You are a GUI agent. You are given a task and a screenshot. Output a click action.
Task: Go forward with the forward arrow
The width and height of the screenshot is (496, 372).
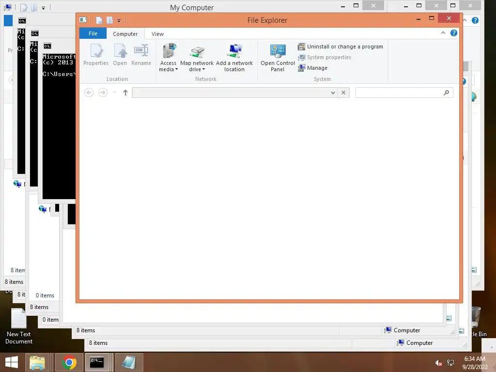tap(103, 93)
